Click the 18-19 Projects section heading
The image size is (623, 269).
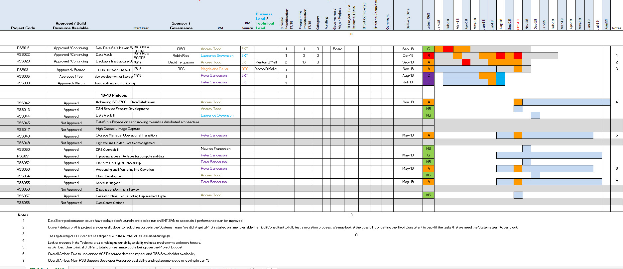[x=114, y=95]
